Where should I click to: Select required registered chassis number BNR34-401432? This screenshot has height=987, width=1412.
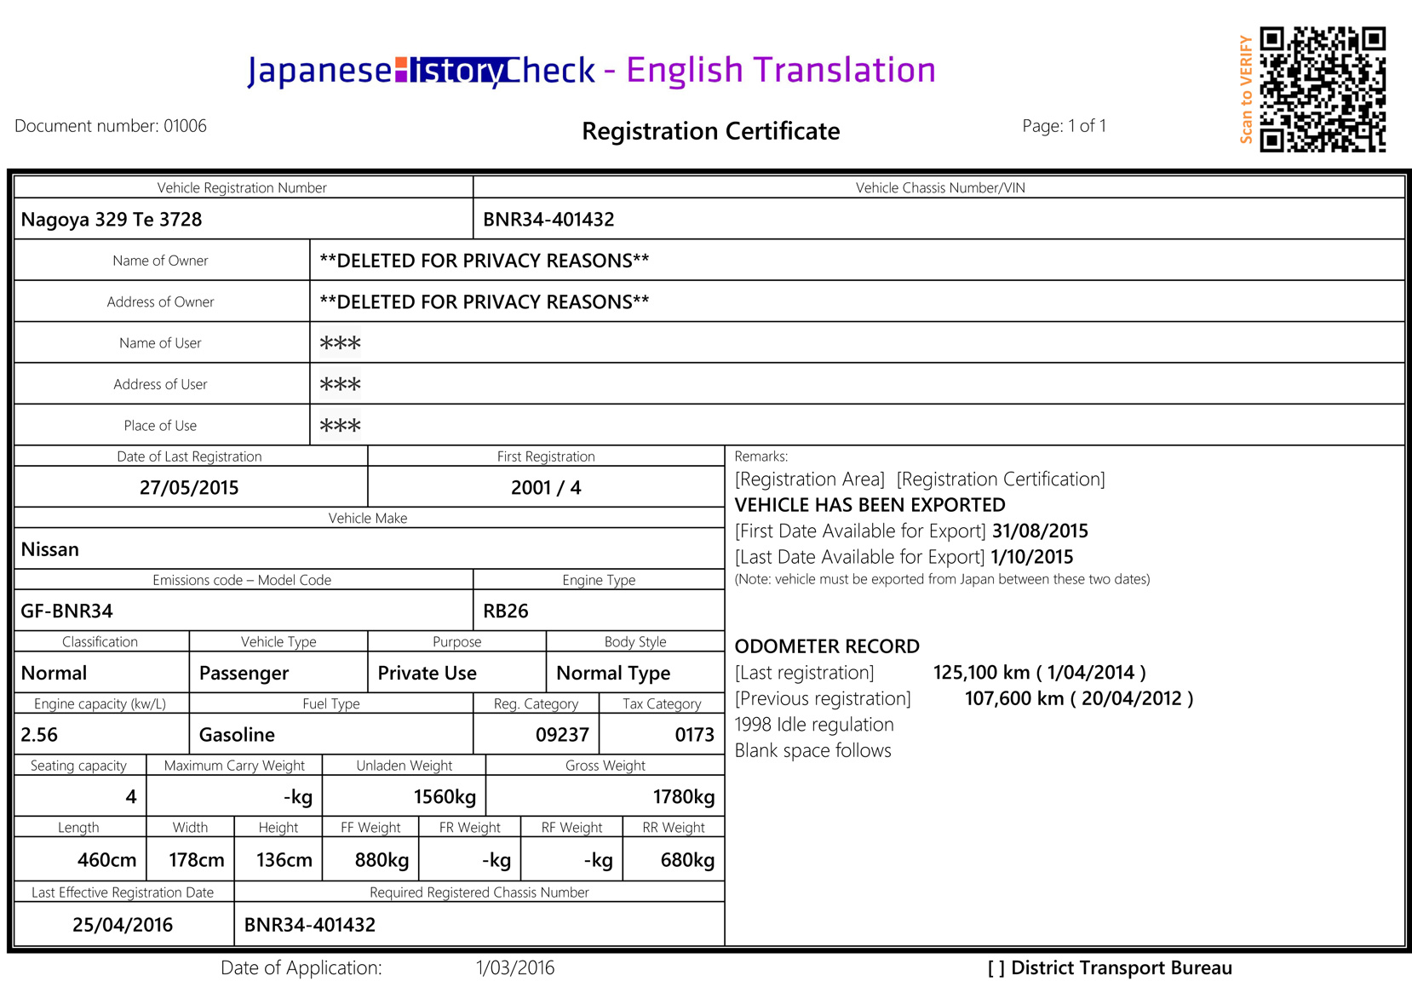(x=310, y=925)
